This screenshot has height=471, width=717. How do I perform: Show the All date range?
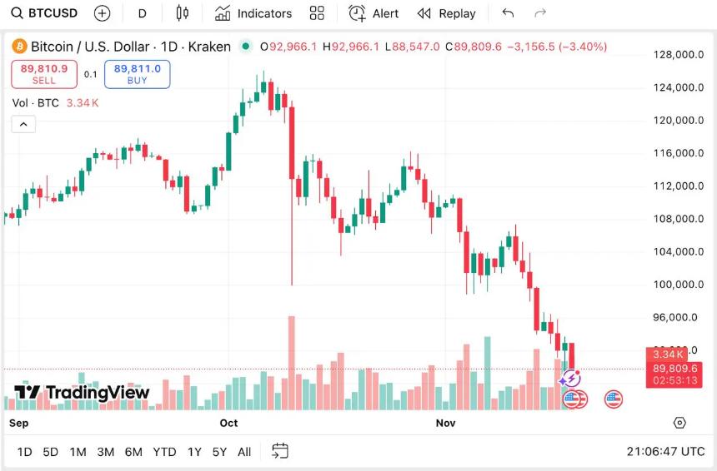click(x=244, y=452)
